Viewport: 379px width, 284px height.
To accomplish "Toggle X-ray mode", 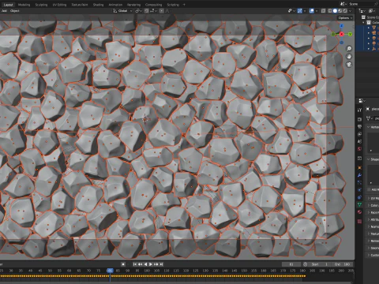I will click(x=324, y=11).
